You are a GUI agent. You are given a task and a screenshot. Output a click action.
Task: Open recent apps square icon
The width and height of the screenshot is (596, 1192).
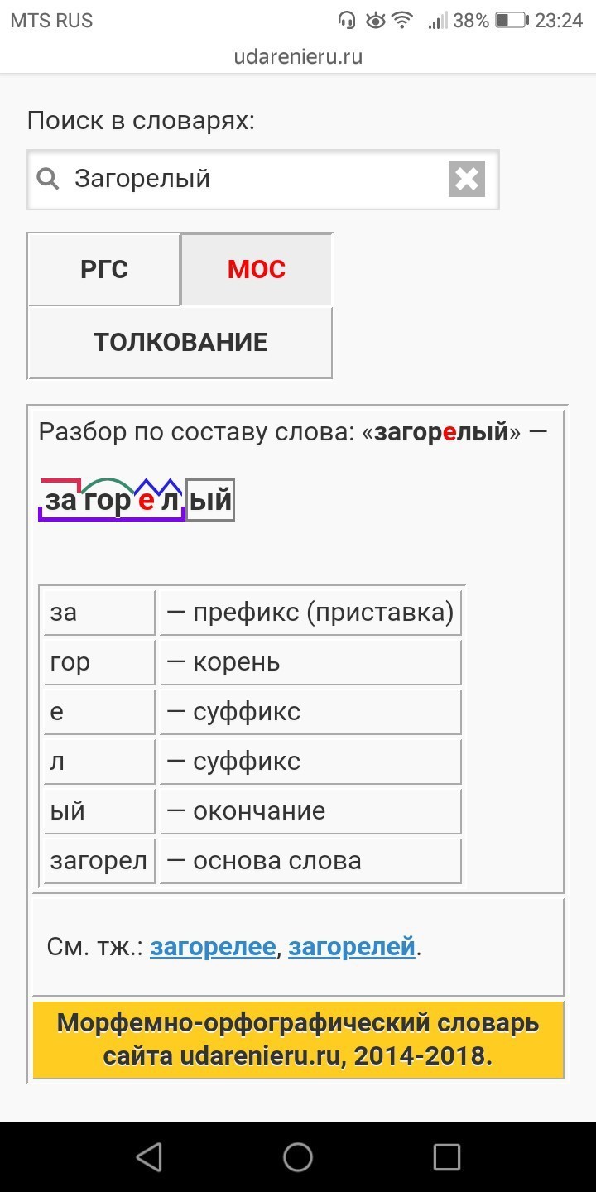447,1157
